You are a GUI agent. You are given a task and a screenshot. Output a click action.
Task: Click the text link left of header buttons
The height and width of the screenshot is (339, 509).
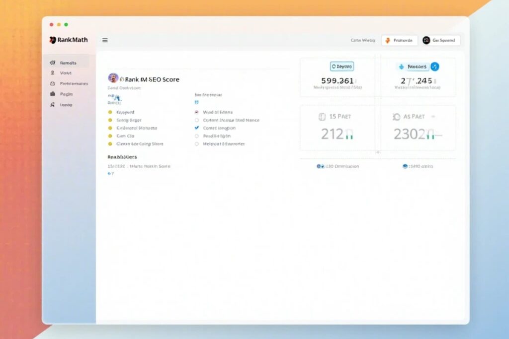point(362,40)
